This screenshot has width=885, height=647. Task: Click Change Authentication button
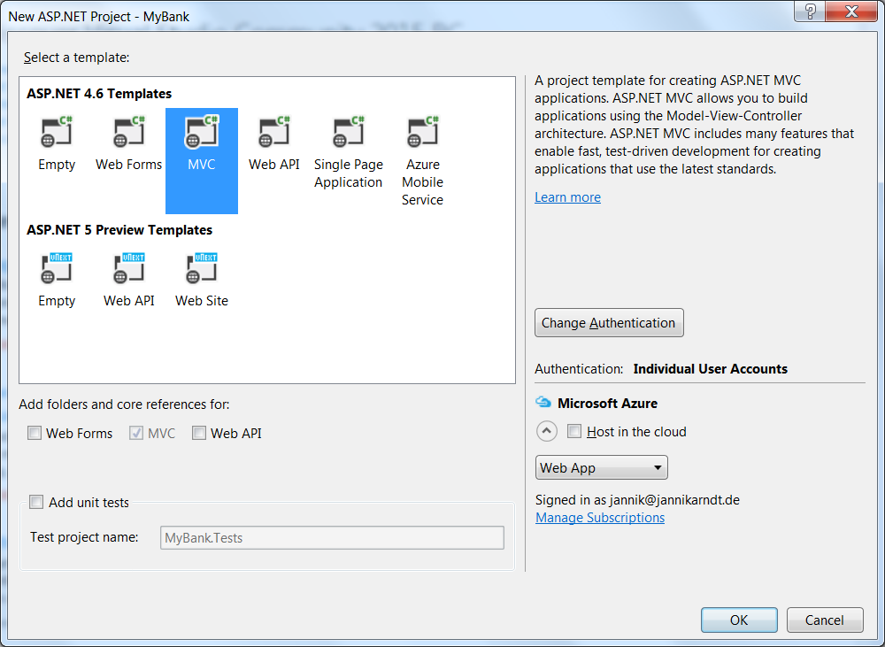[x=609, y=322]
